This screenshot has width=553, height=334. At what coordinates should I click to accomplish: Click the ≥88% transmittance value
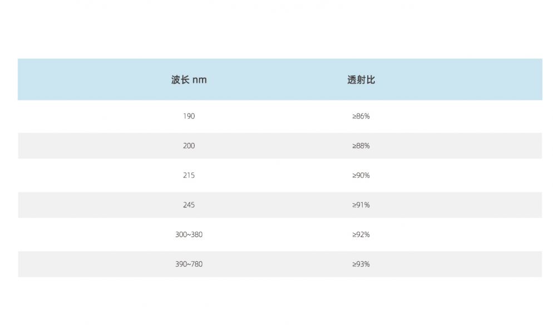pyautogui.click(x=361, y=146)
